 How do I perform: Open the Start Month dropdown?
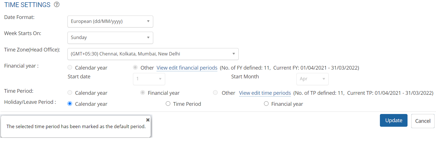(x=312, y=79)
